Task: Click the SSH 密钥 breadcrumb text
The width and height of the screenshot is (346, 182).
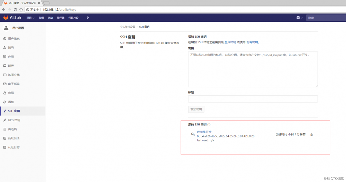Action: click(144, 27)
